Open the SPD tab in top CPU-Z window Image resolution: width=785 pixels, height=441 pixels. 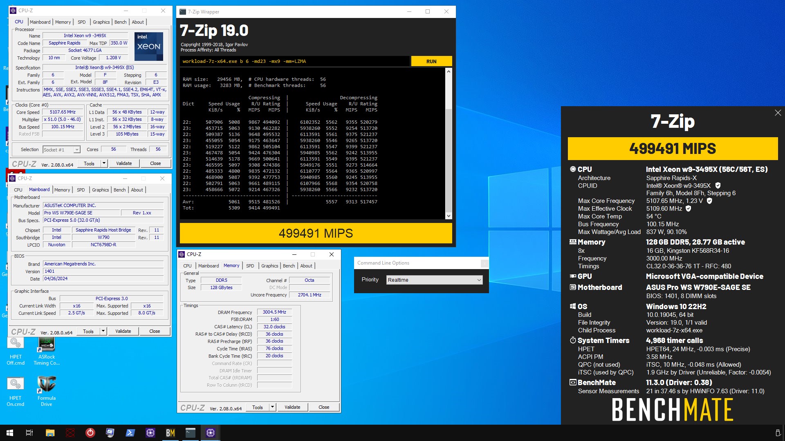[82, 22]
